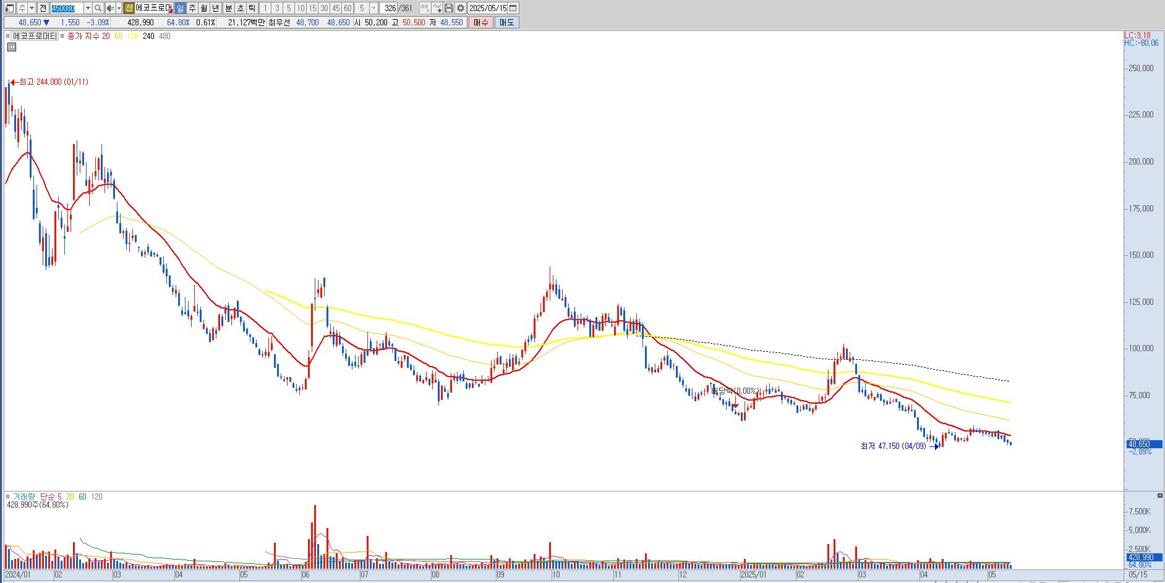Screen dimensions: 1165x583
Task: Open stock code history dropdown
Action: (x=88, y=8)
